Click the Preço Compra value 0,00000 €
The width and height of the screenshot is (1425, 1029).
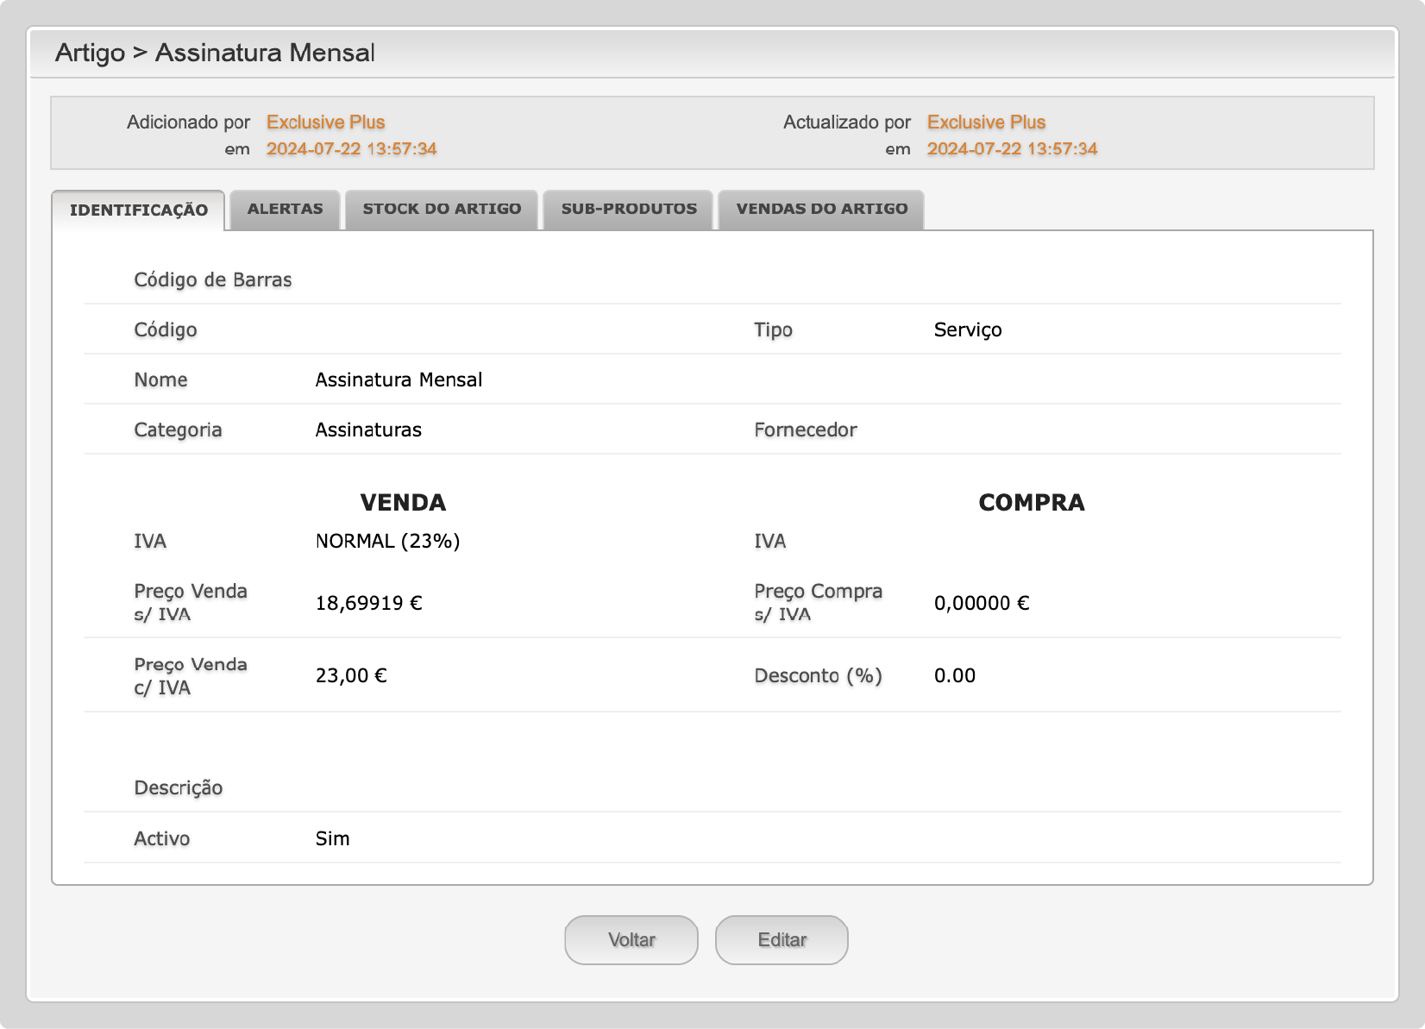pyautogui.click(x=982, y=603)
